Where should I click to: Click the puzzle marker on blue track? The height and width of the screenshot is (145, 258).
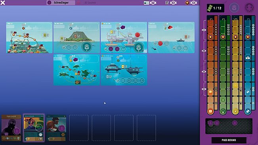pyautogui.click(x=248, y=92)
